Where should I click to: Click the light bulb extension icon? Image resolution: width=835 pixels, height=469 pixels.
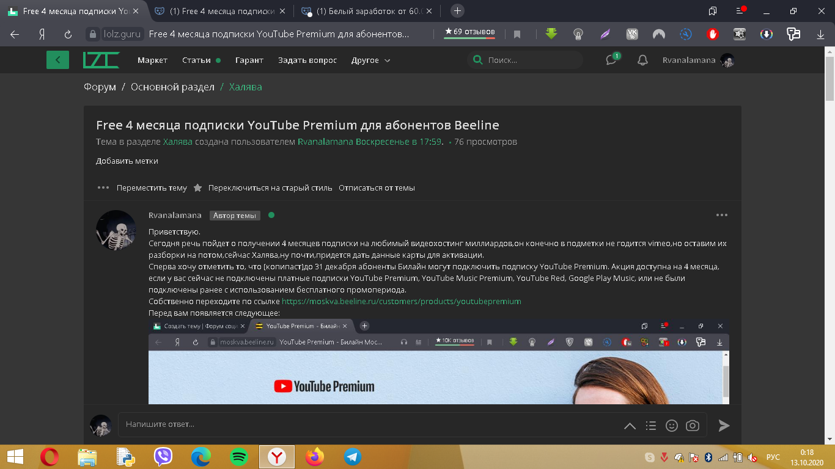578,34
